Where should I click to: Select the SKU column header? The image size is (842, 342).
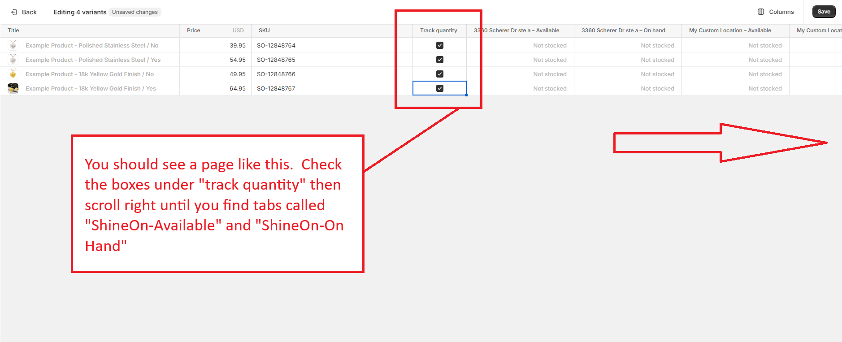pos(332,30)
